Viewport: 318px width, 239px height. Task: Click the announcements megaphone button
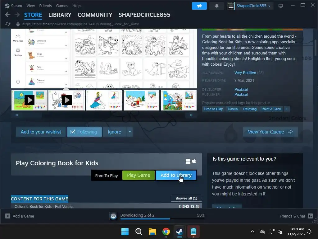[199, 6]
